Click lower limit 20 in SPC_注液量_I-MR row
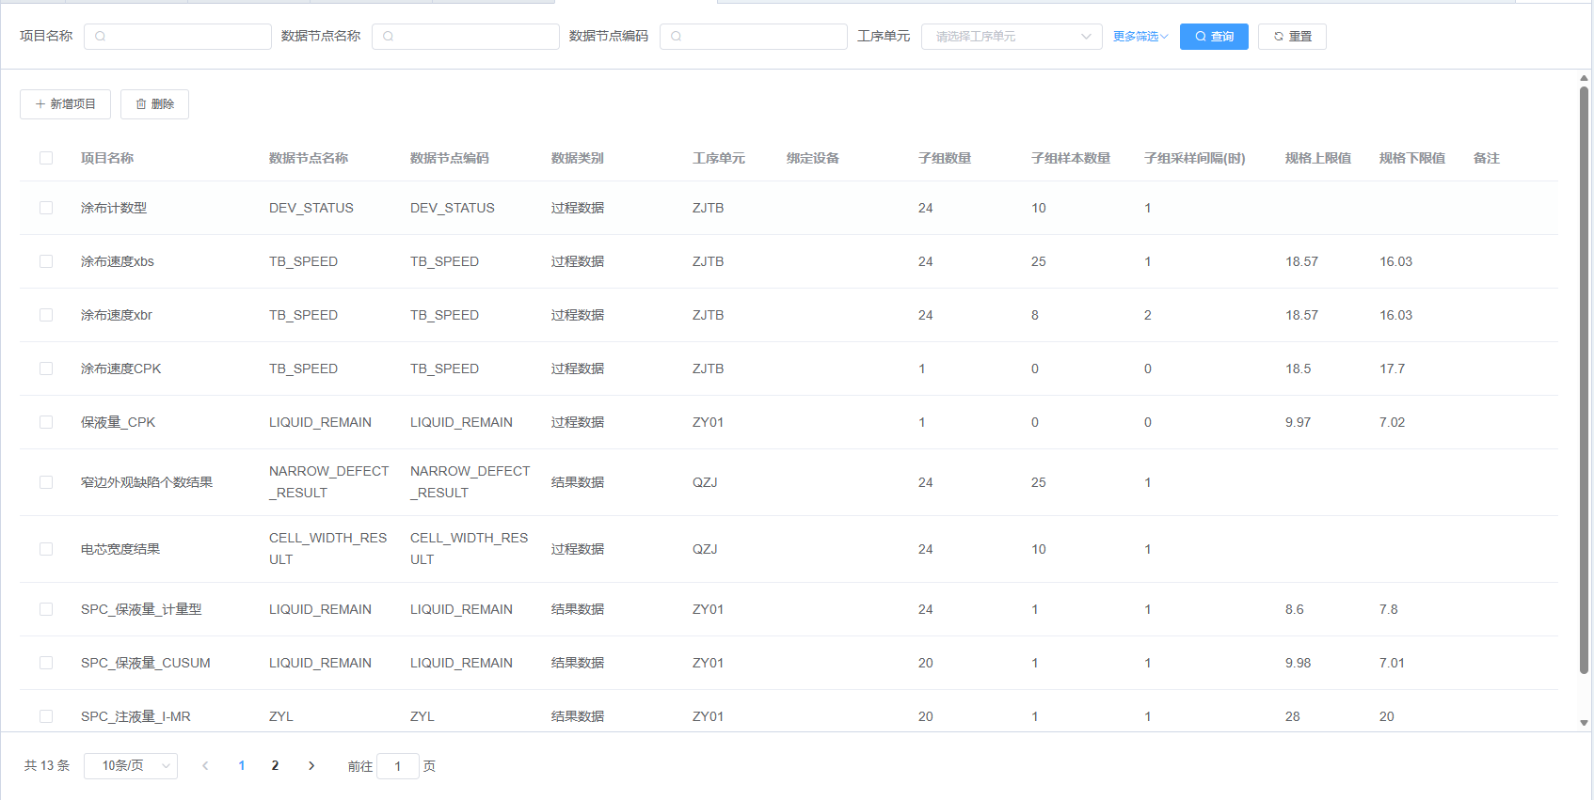This screenshot has height=800, width=1594. coord(1387,716)
